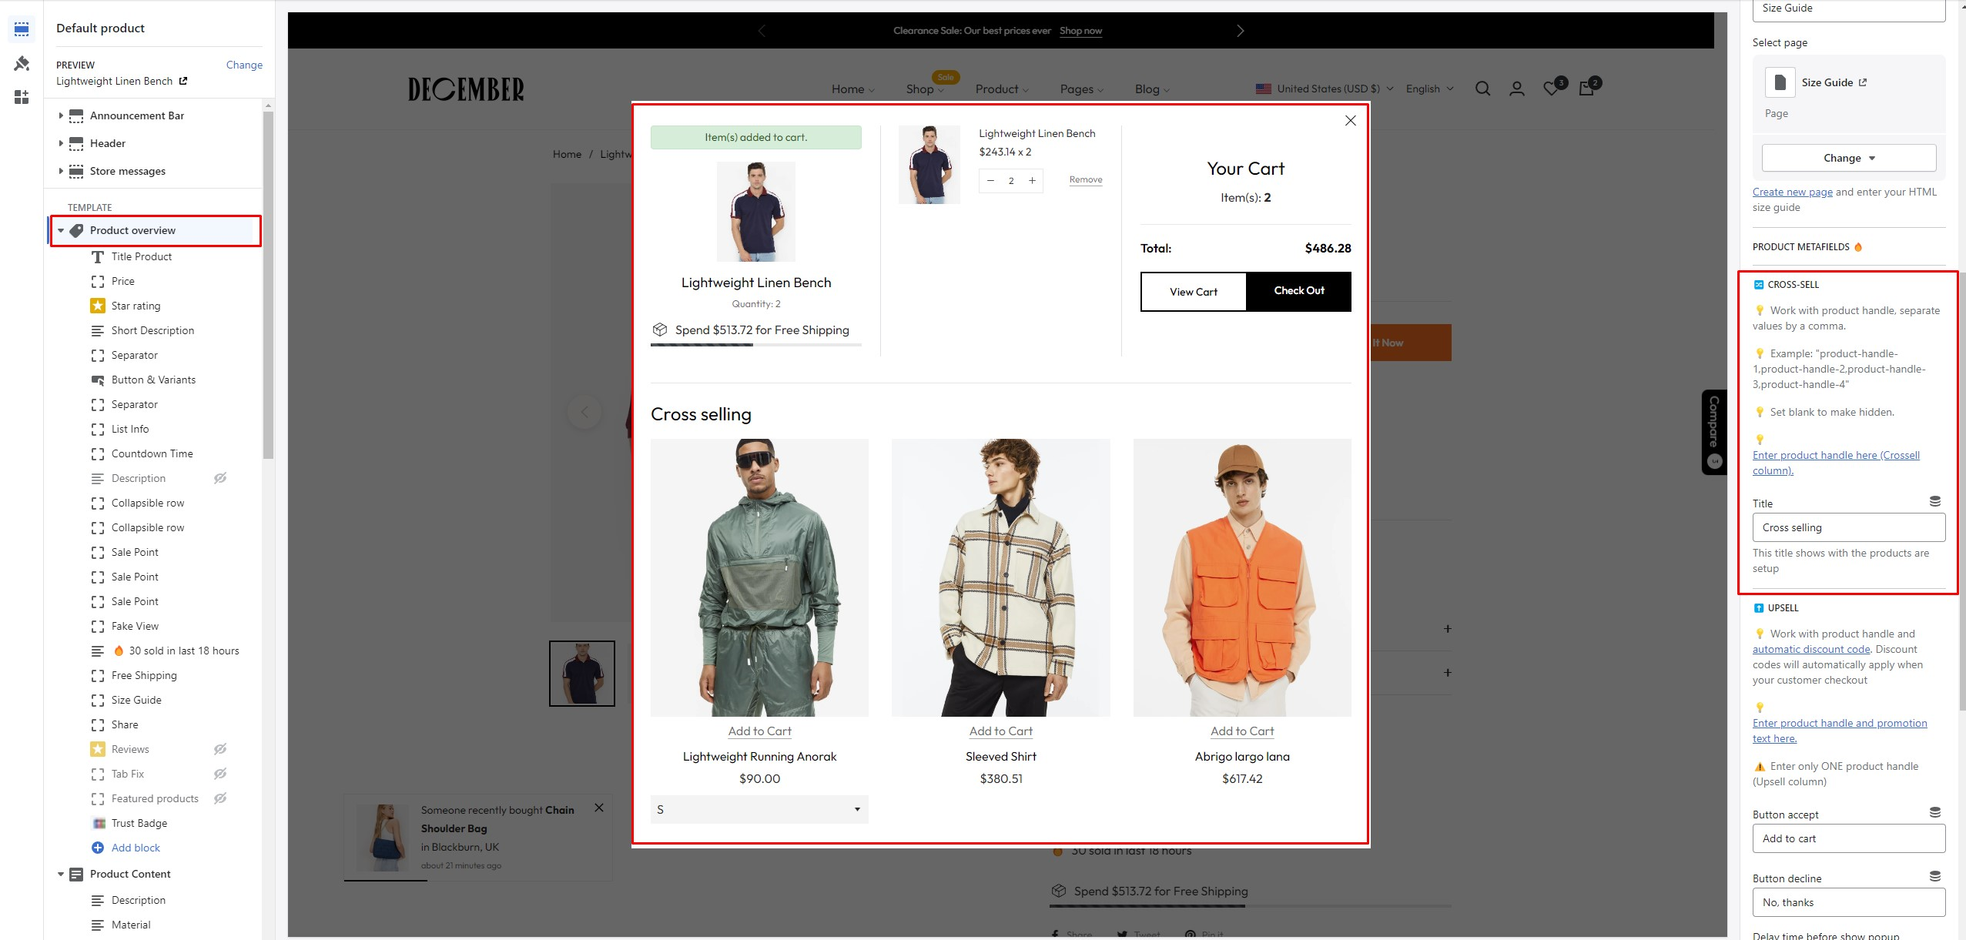Viewport: 1966px width, 940px height.
Task: Toggle visibility of Featured products block
Action: click(220, 798)
